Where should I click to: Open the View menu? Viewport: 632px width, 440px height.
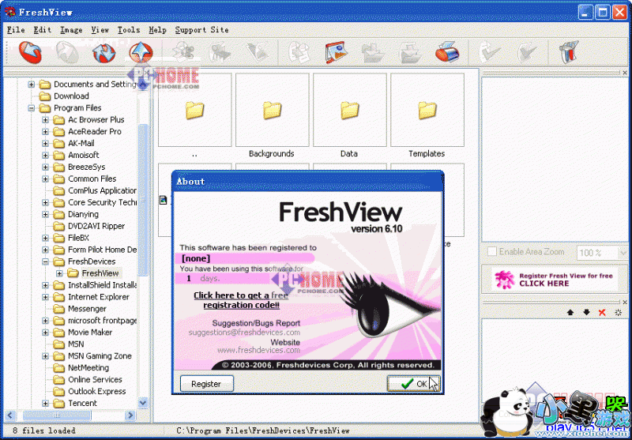point(100,30)
